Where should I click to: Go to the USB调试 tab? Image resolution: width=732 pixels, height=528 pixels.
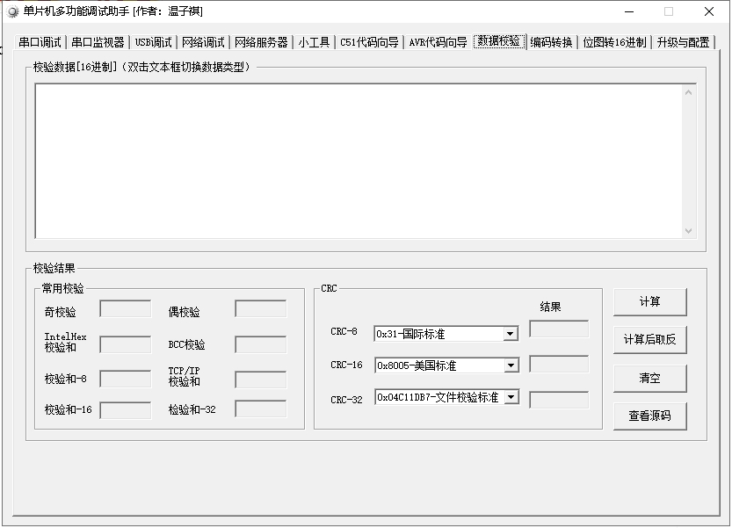point(153,42)
